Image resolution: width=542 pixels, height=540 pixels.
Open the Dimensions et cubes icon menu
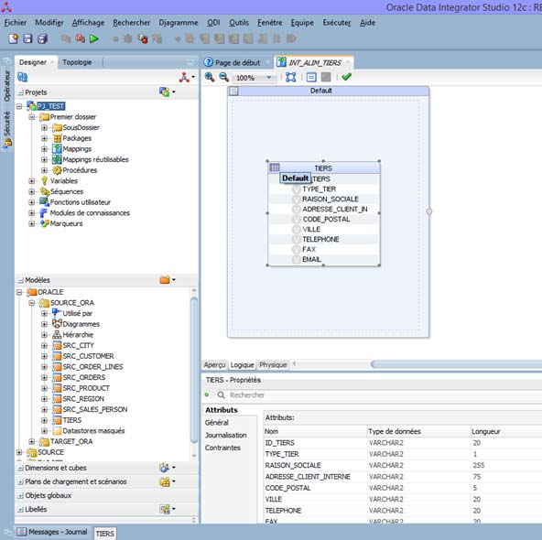(x=168, y=468)
